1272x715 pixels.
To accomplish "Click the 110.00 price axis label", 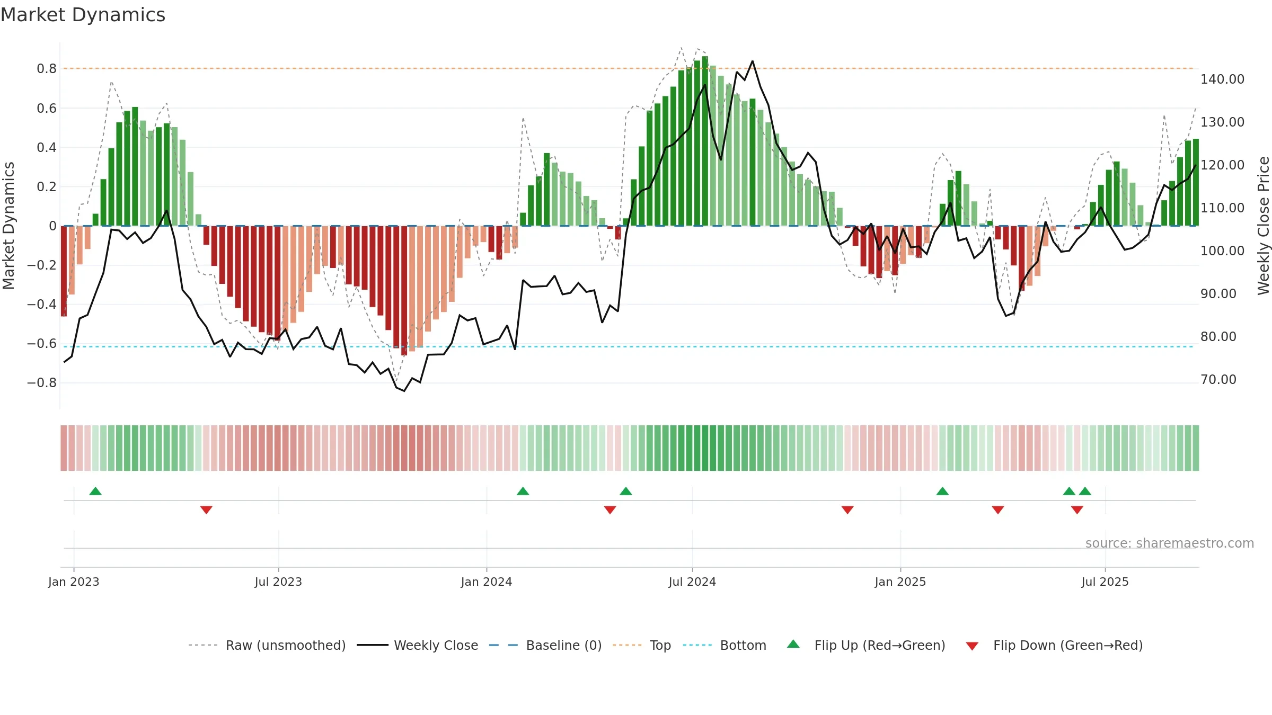I will pos(1223,208).
